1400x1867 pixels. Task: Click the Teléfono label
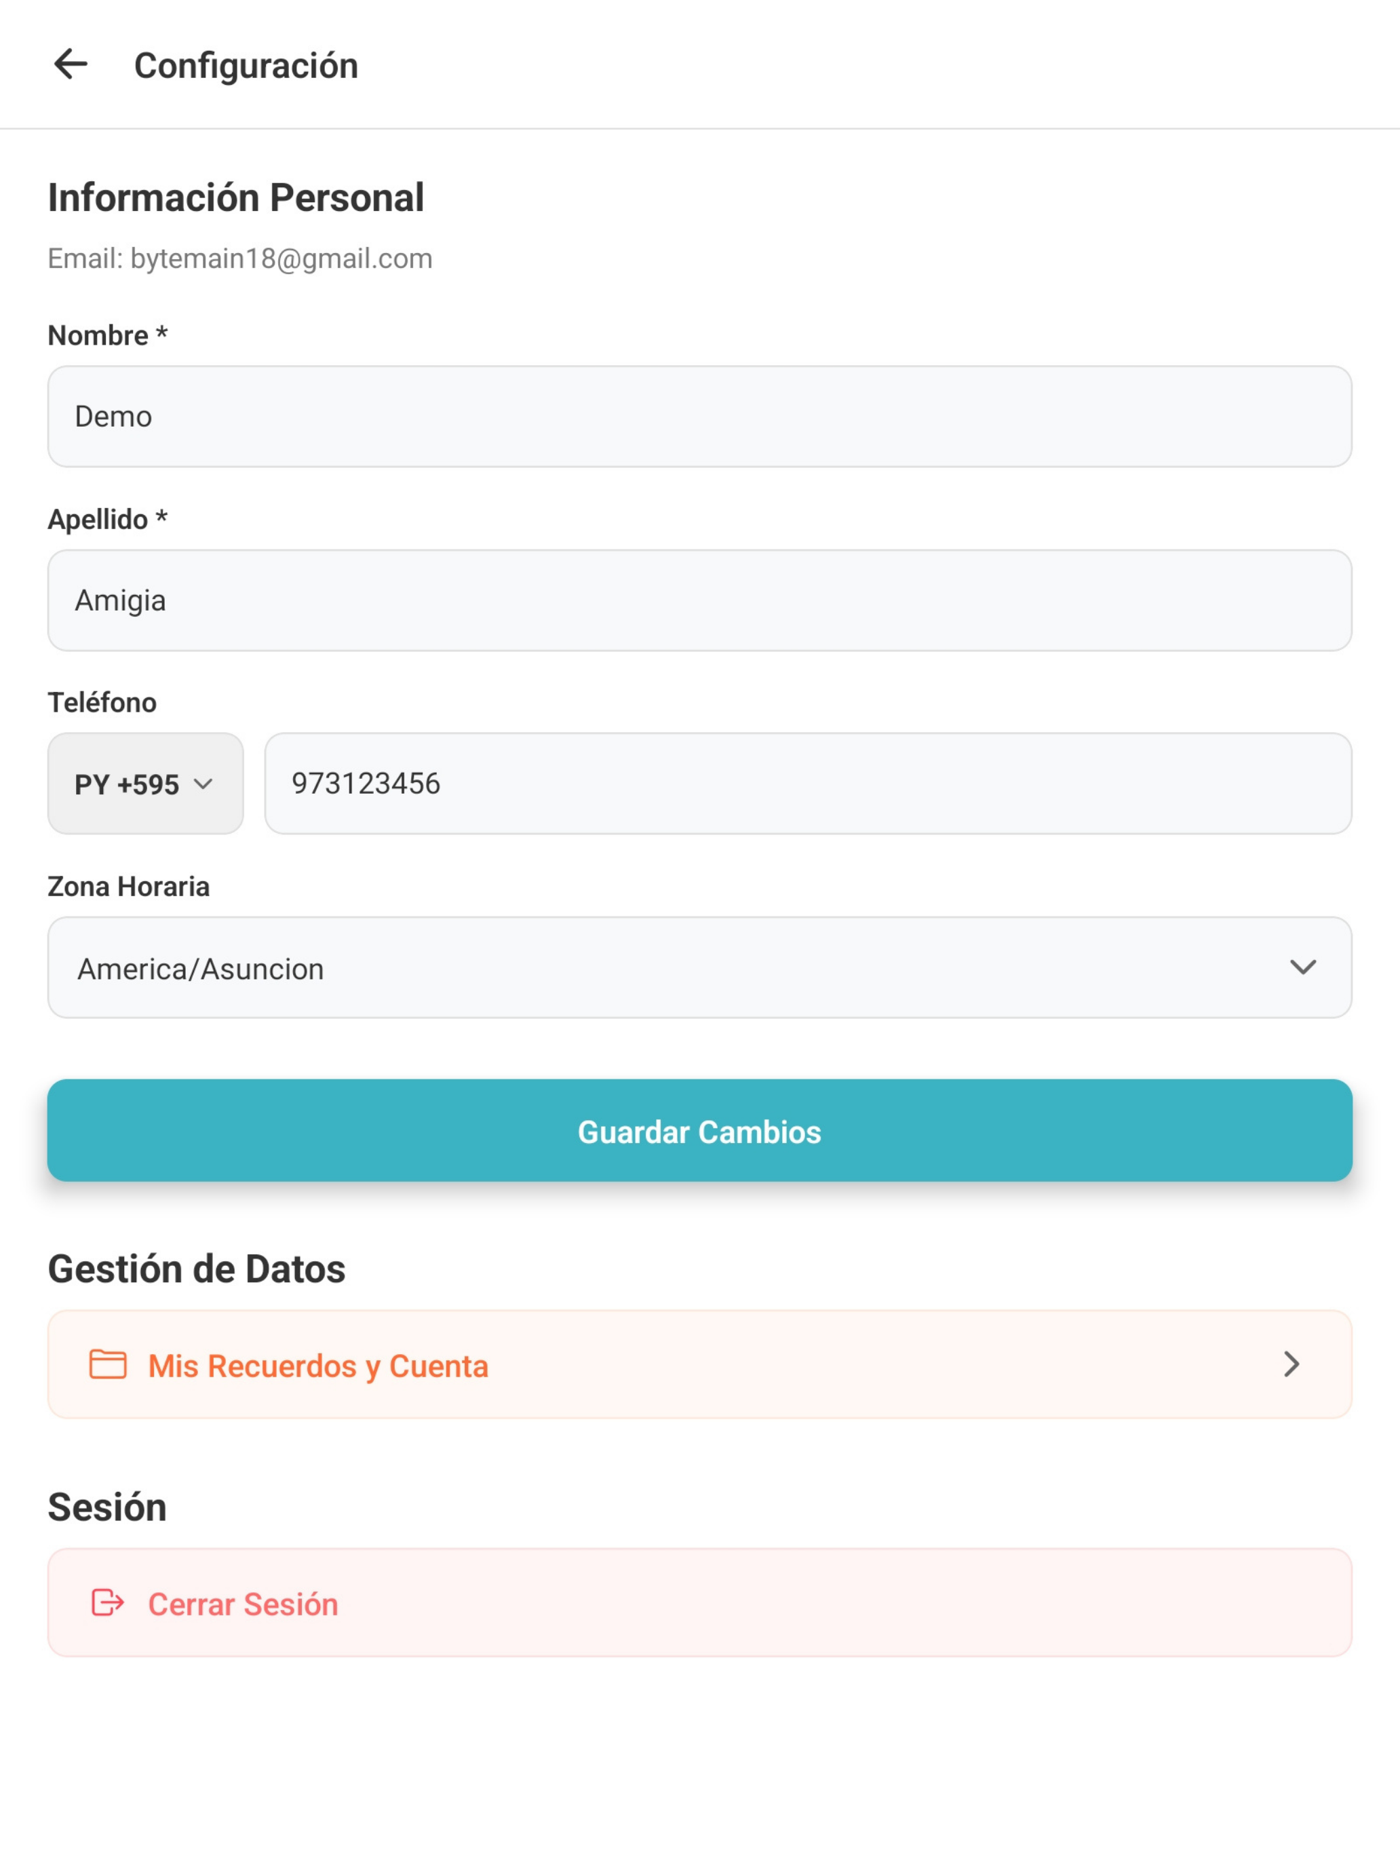pos(102,702)
